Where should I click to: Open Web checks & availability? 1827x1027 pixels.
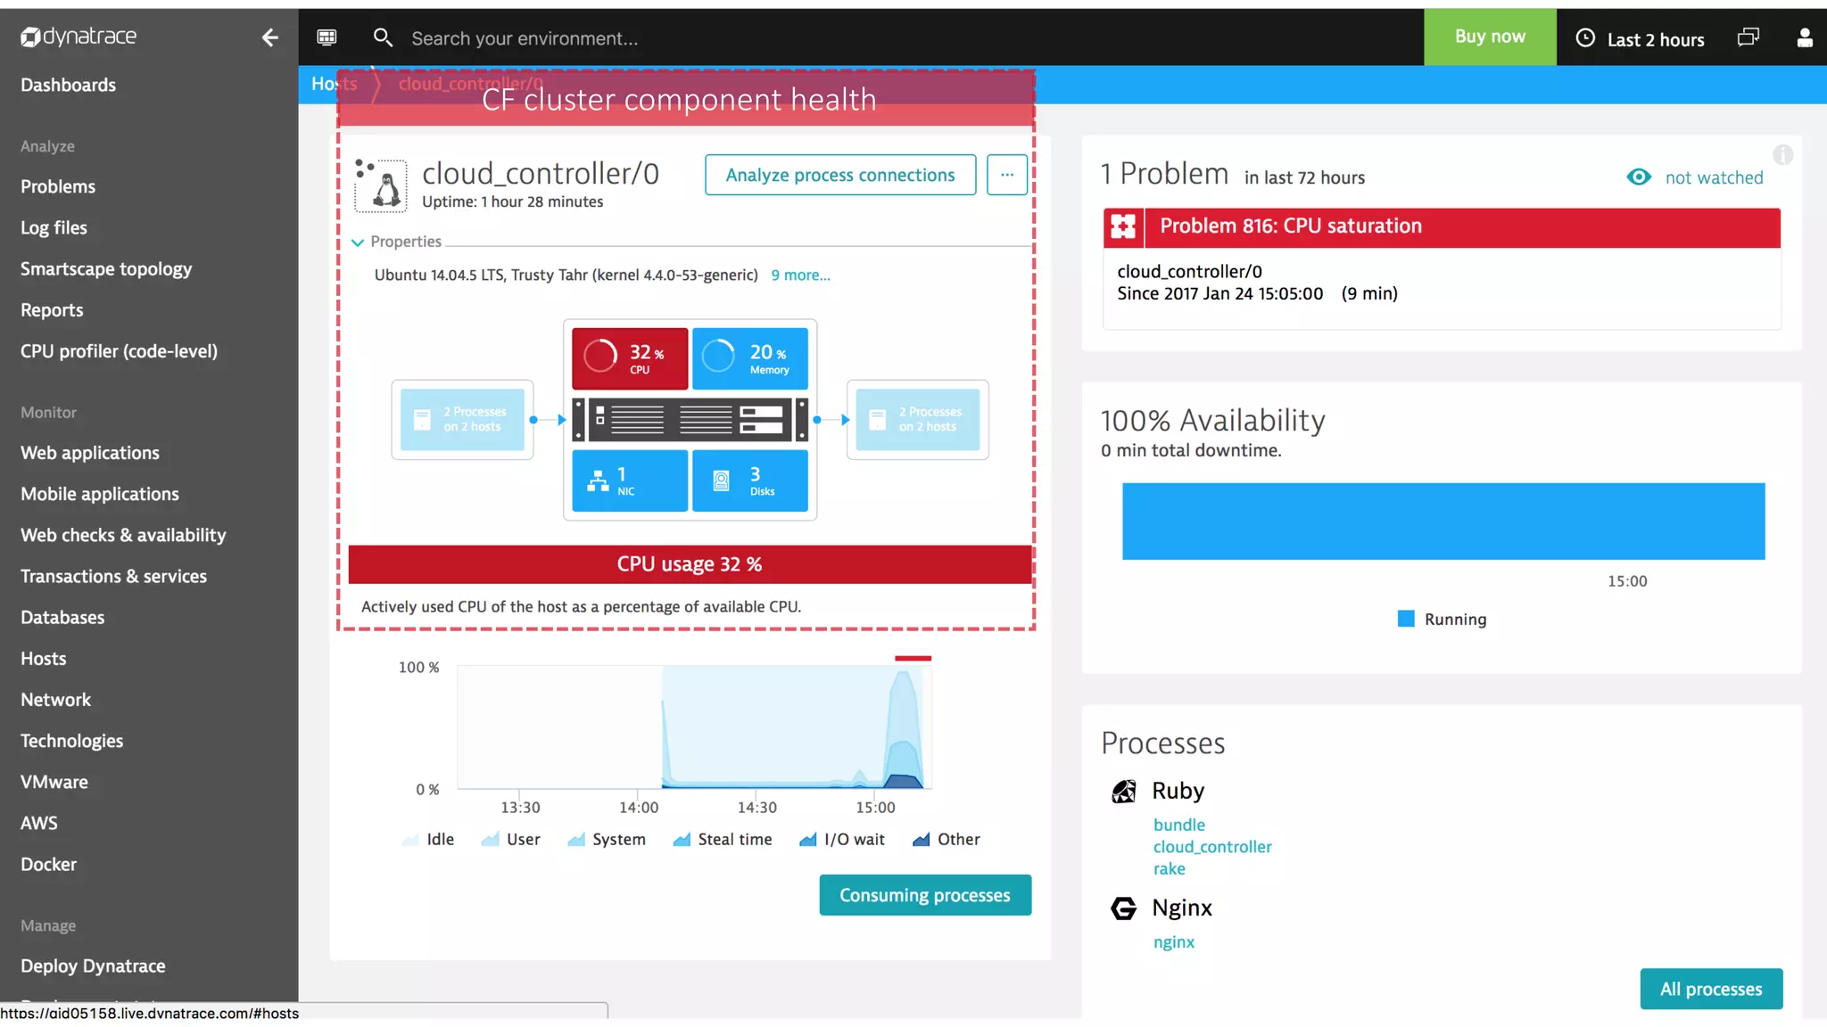click(x=123, y=536)
